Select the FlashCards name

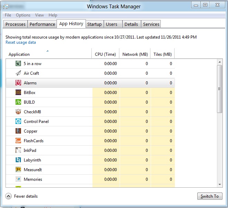[x=33, y=141]
